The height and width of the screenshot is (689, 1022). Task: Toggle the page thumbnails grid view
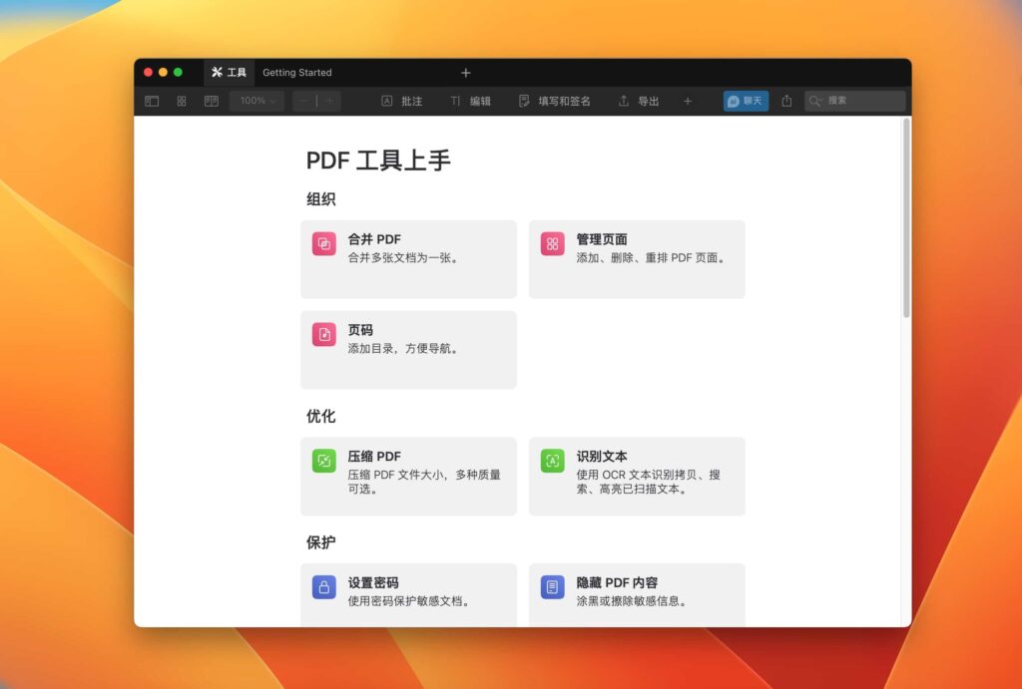(182, 101)
